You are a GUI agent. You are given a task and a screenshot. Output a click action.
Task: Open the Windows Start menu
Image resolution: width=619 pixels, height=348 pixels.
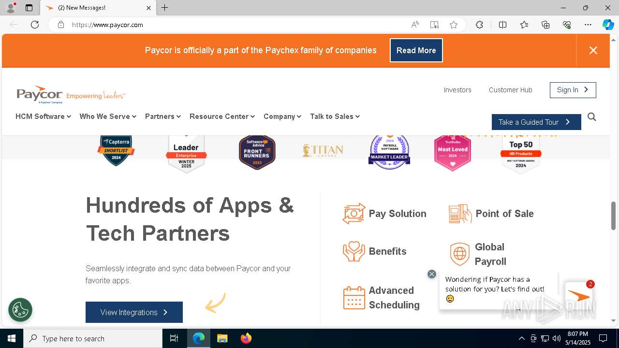click(x=12, y=338)
